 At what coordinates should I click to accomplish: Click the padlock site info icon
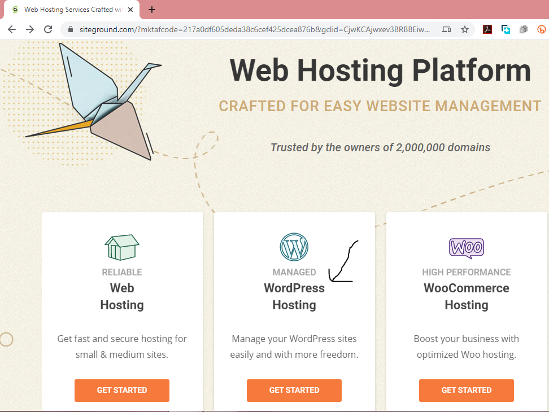71,29
